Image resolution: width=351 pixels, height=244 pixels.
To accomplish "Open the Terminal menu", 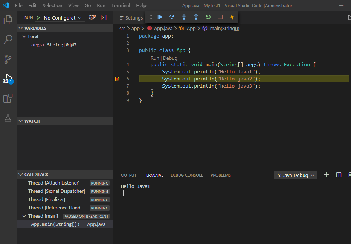I will tap(121, 6).
